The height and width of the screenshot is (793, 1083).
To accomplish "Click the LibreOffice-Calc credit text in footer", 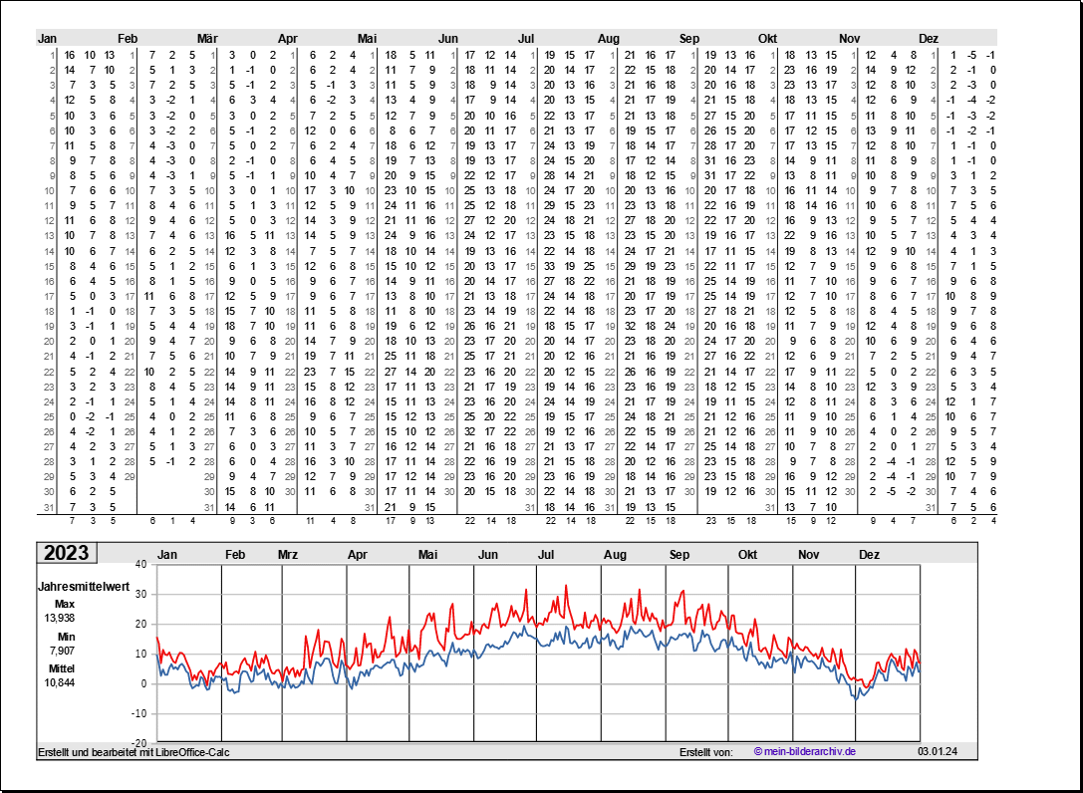I will tap(134, 751).
